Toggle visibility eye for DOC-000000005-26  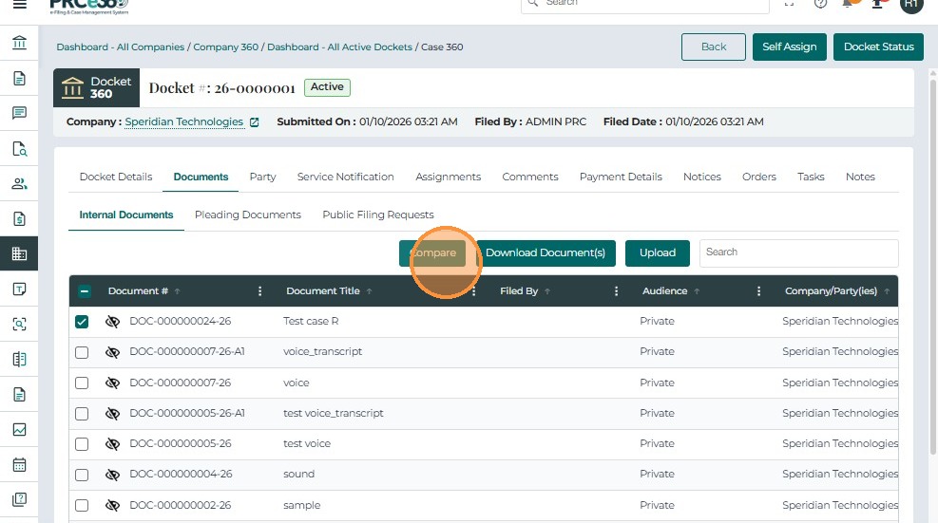tap(112, 444)
